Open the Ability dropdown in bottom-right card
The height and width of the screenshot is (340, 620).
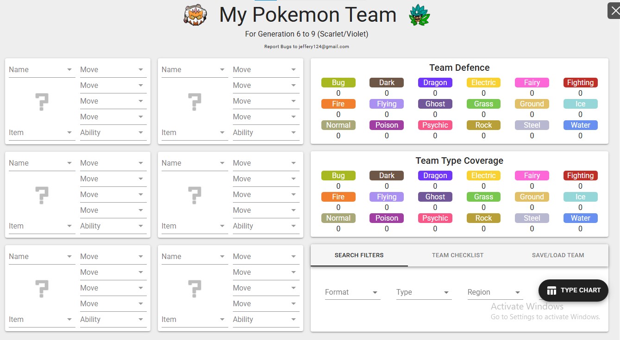pos(266,320)
